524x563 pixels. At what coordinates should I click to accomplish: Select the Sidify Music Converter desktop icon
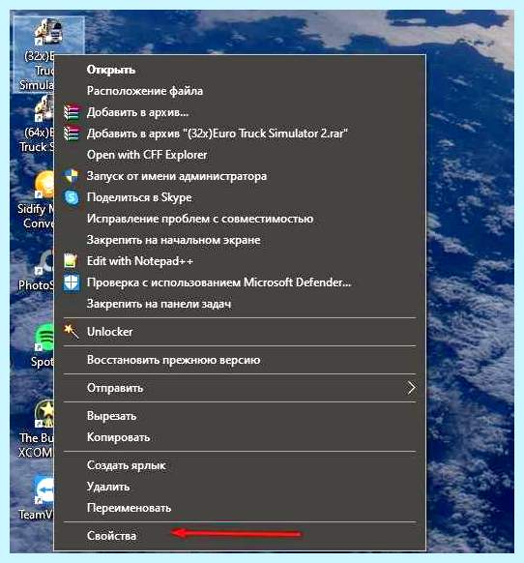[x=37, y=200]
